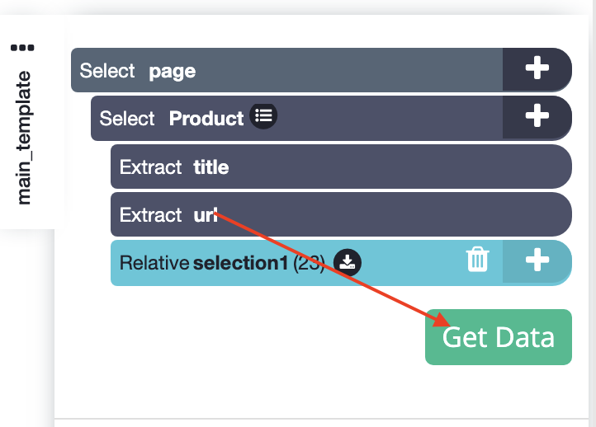The width and height of the screenshot is (596, 427).
Task: Open the Select command type on the page row
Action: click(x=107, y=71)
